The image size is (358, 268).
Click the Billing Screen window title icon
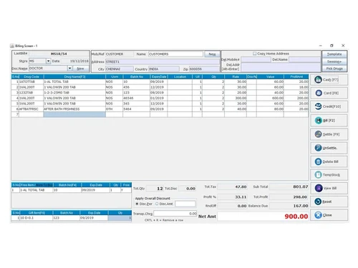[x=12, y=46]
